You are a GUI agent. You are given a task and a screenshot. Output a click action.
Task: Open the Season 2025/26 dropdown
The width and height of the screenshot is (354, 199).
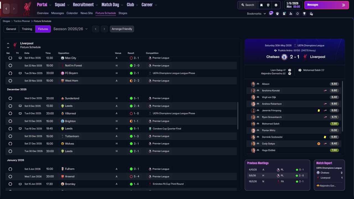click(71, 29)
